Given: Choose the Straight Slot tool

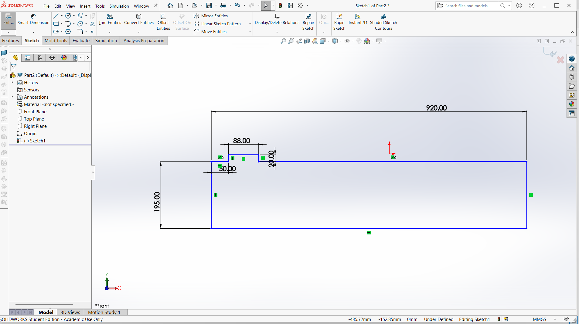Looking at the screenshot, I should [x=56, y=32].
